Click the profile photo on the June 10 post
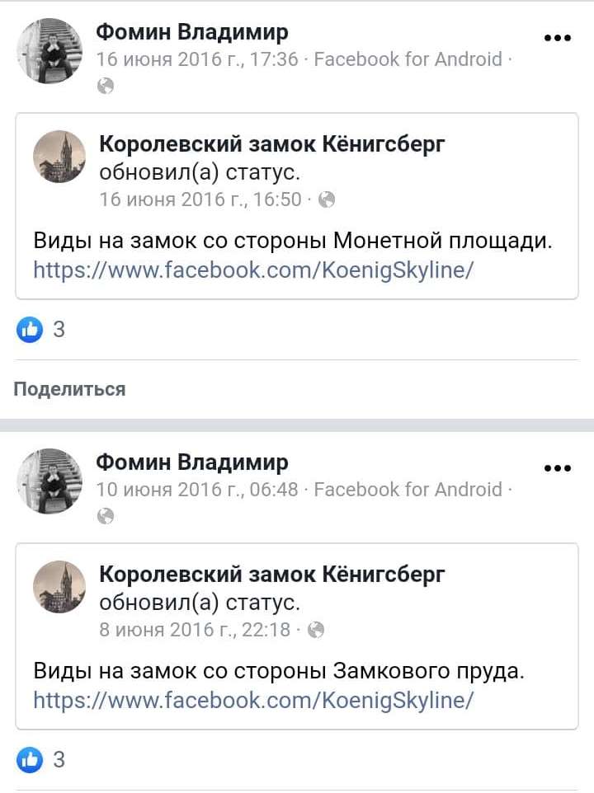The width and height of the screenshot is (594, 793). pyautogui.click(x=49, y=481)
